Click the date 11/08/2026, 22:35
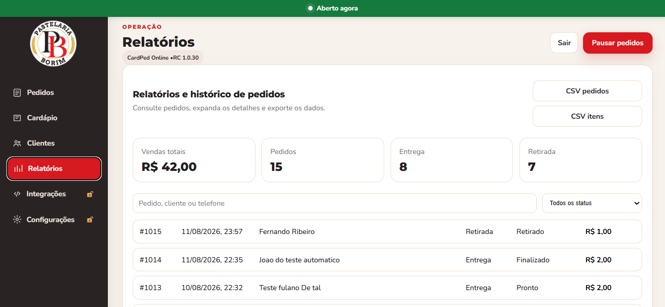 point(212,260)
